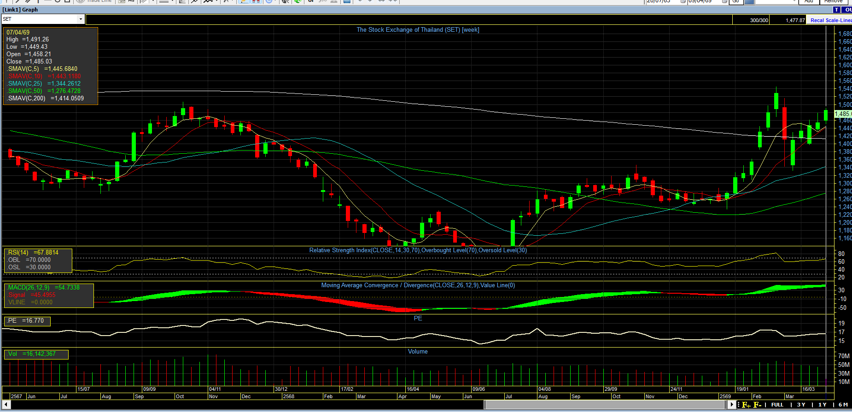Click the OBL =70.0000 legend line
This screenshot has width=852, height=412.
point(29,260)
